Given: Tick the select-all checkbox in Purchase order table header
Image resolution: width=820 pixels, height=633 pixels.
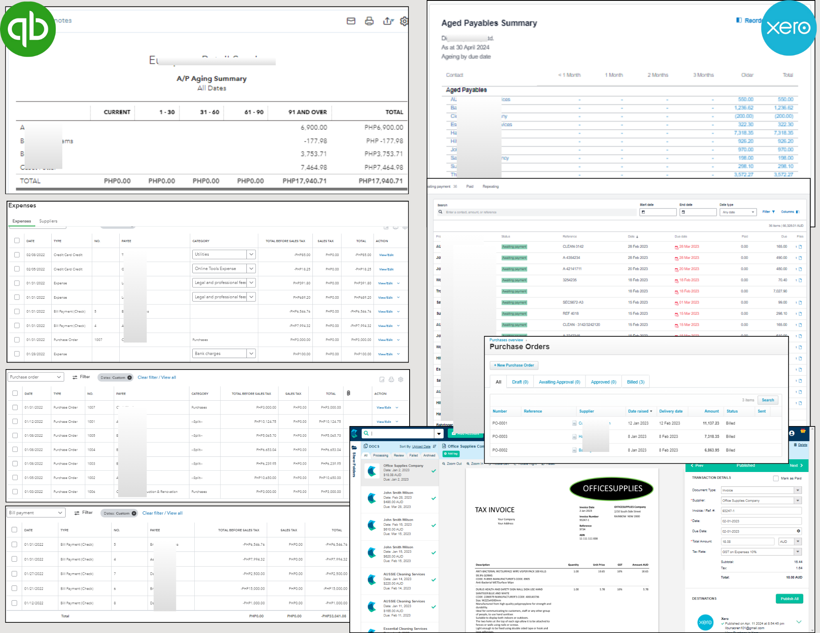Looking at the screenshot, I should [x=15, y=393].
